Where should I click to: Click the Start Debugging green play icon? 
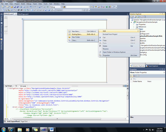pos(48,7)
